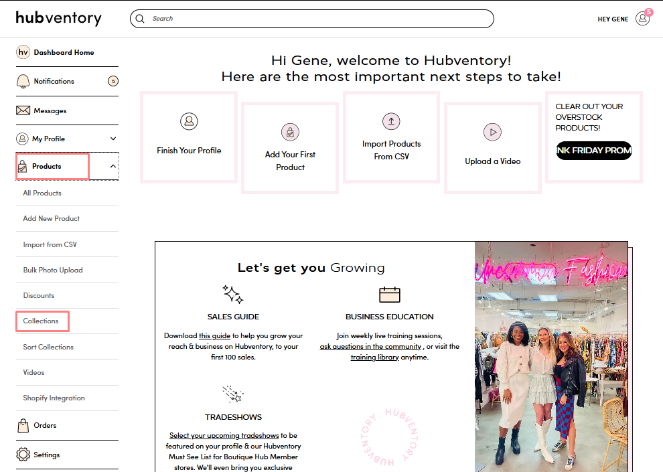Click the black Friday promo button
This screenshot has height=472, width=663.
click(593, 151)
